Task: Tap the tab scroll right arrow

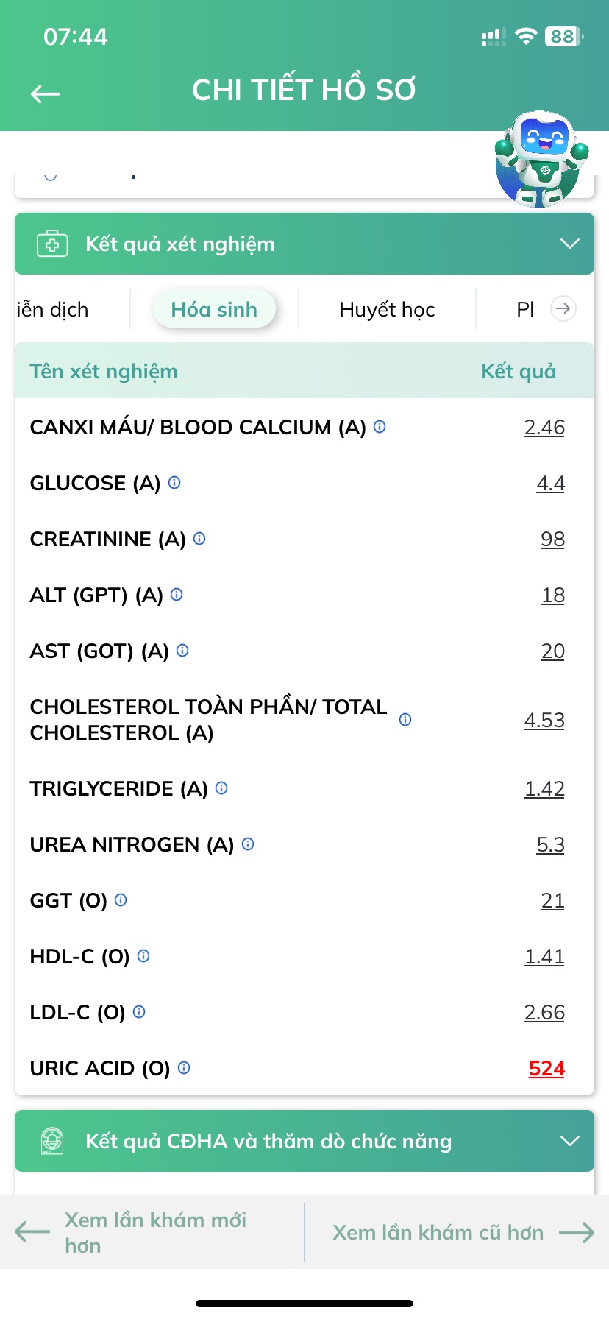Action: tap(563, 308)
